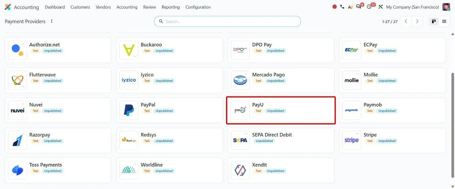The width and height of the screenshot is (455, 189).
Task: Click the Test tag on Authorize.net
Action: 36,51
